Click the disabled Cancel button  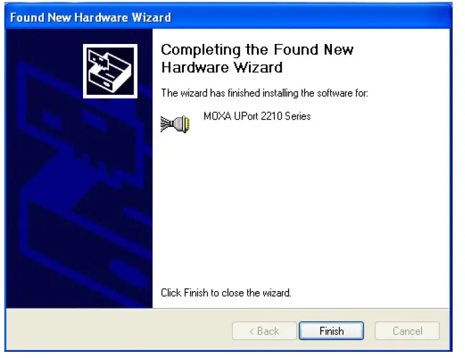(x=407, y=331)
